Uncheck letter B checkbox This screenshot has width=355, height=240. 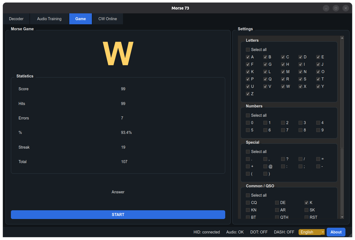coord(265,57)
